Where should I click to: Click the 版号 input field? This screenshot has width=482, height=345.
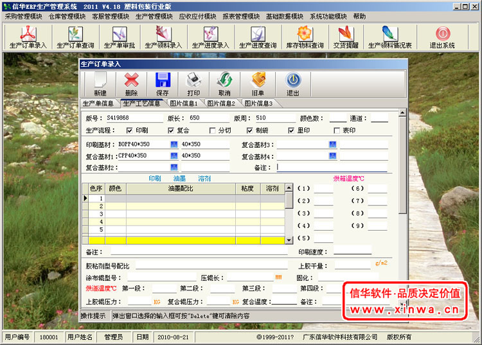coord(134,118)
